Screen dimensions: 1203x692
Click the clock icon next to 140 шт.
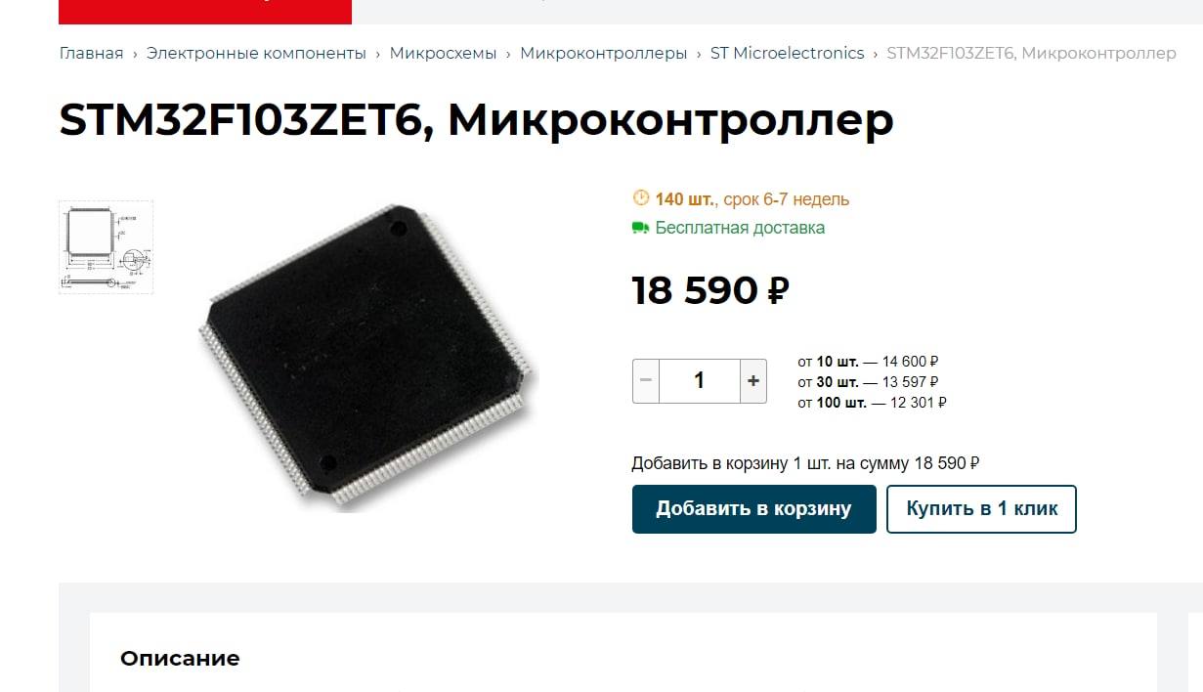pos(641,198)
